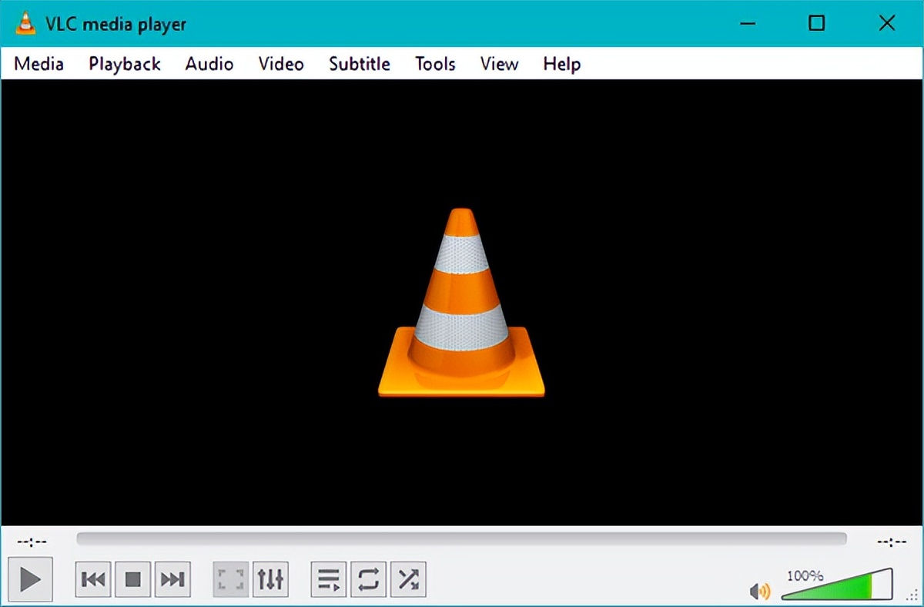The image size is (924, 607).
Task: Open the View menu
Action: pos(498,64)
